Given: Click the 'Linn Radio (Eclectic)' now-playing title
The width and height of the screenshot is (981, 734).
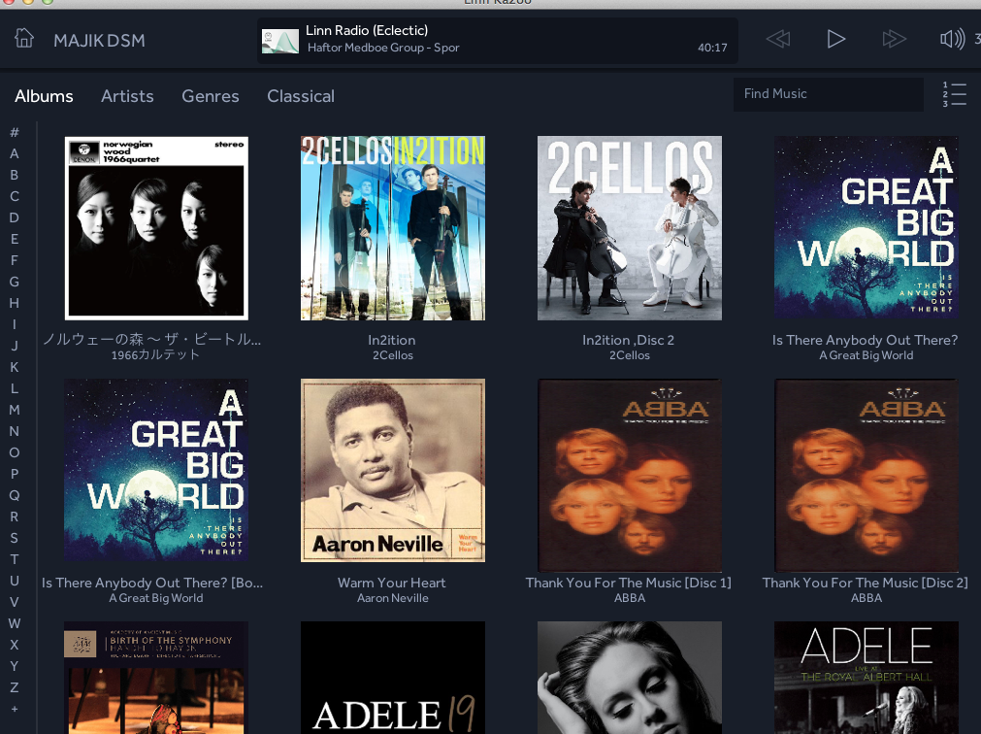Looking at the screenshot, I should pos(367,30).
